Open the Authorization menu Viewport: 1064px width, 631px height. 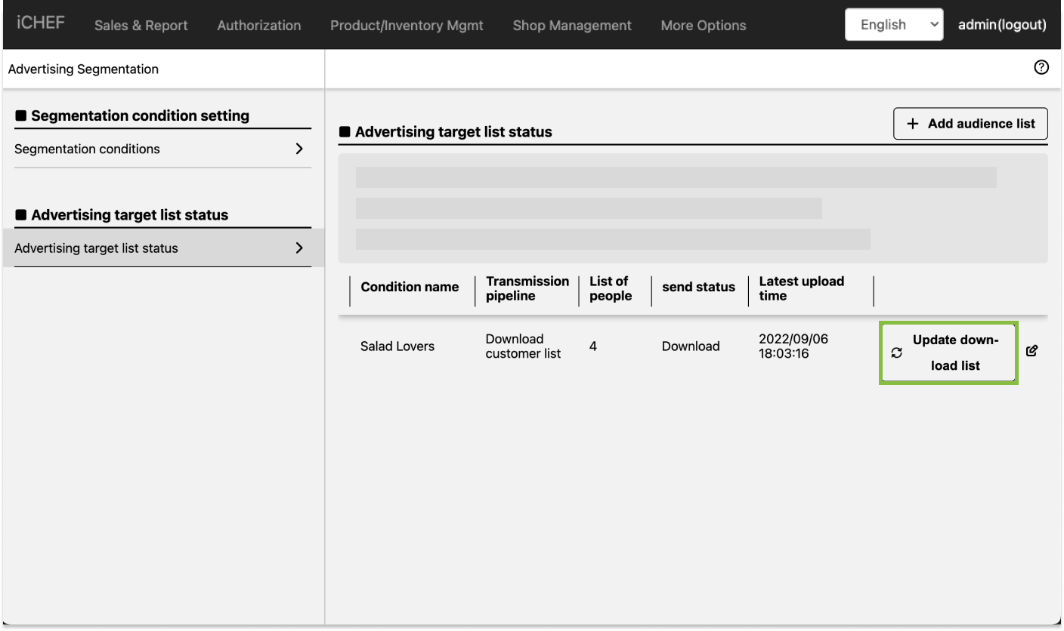[258, 26]
